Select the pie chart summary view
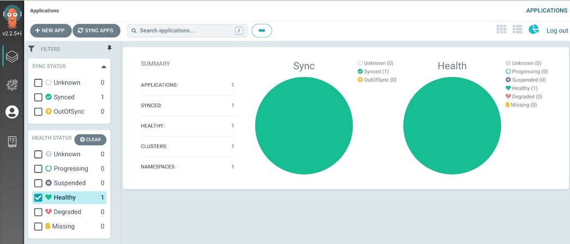 pos(534,29)
